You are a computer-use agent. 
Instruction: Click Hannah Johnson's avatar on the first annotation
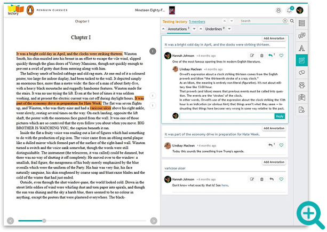click(168, 56)
